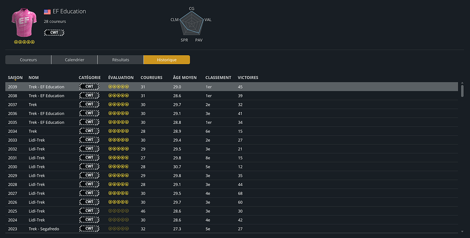The width and height of the screenshot is (470, 238).
Task: Click the star rating in the 2029 row
Action: click(x=118, y=176)
